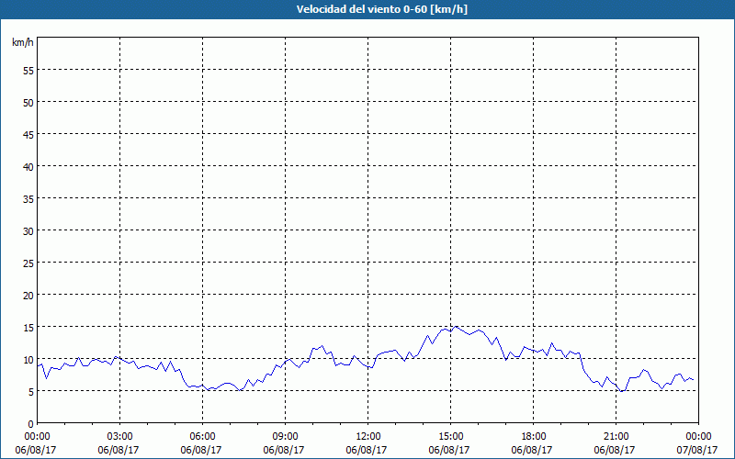Click the 21:00 time axis label

(x=616, y=436)
